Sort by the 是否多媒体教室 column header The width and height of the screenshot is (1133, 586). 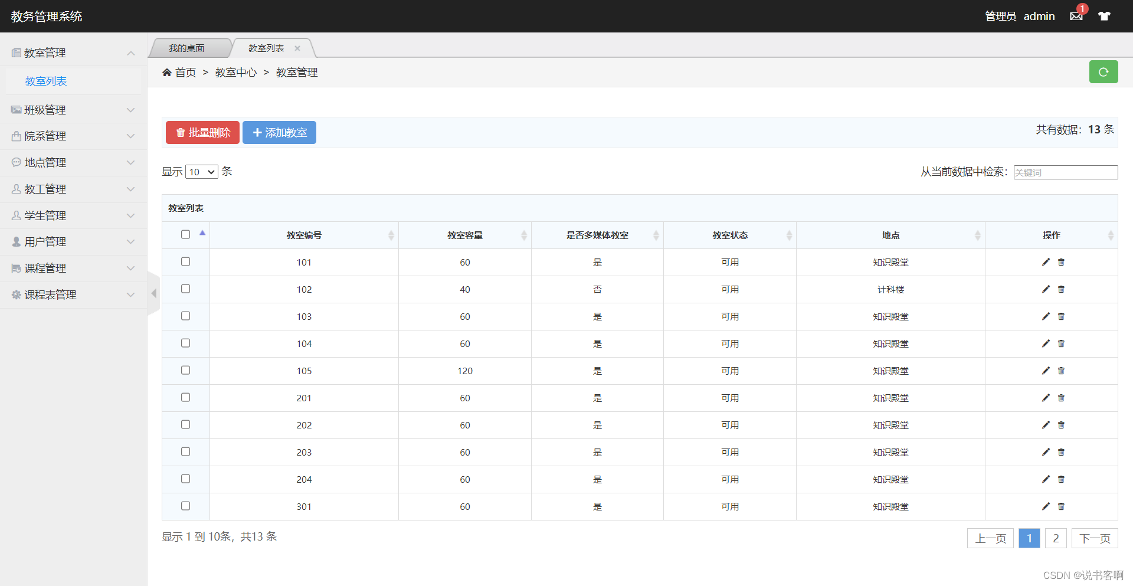point(597,235)
